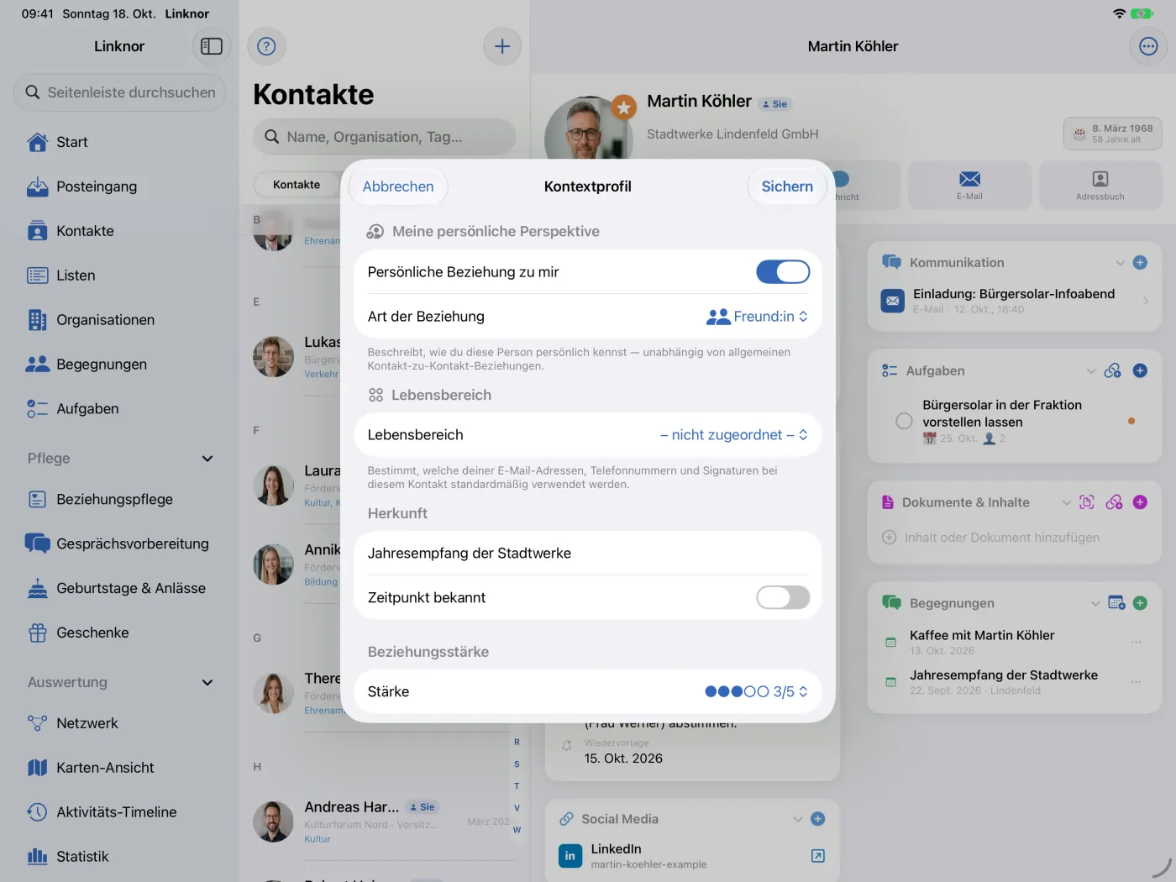Focus the Name, Organisation, Tag search field
Screen dimensions: 1176x882
385,137
